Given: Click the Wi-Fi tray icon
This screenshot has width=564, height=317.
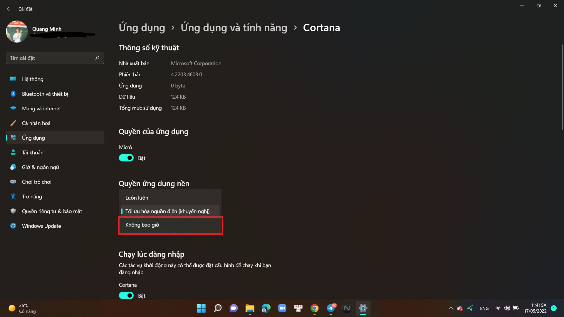Looking at the screenshot, I should (498, 308).
